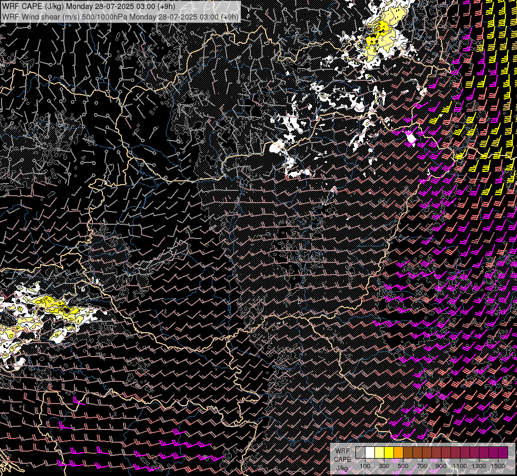Image resolution: width=517 pixels, height=476 pixels.
Task: Click the 500 legend value
Action: (403, 466)
